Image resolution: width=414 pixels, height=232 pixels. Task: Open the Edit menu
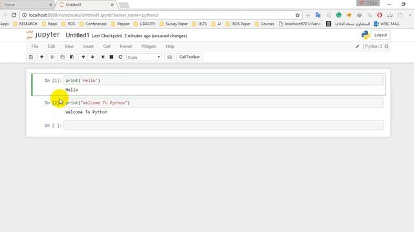coord(51,46)
